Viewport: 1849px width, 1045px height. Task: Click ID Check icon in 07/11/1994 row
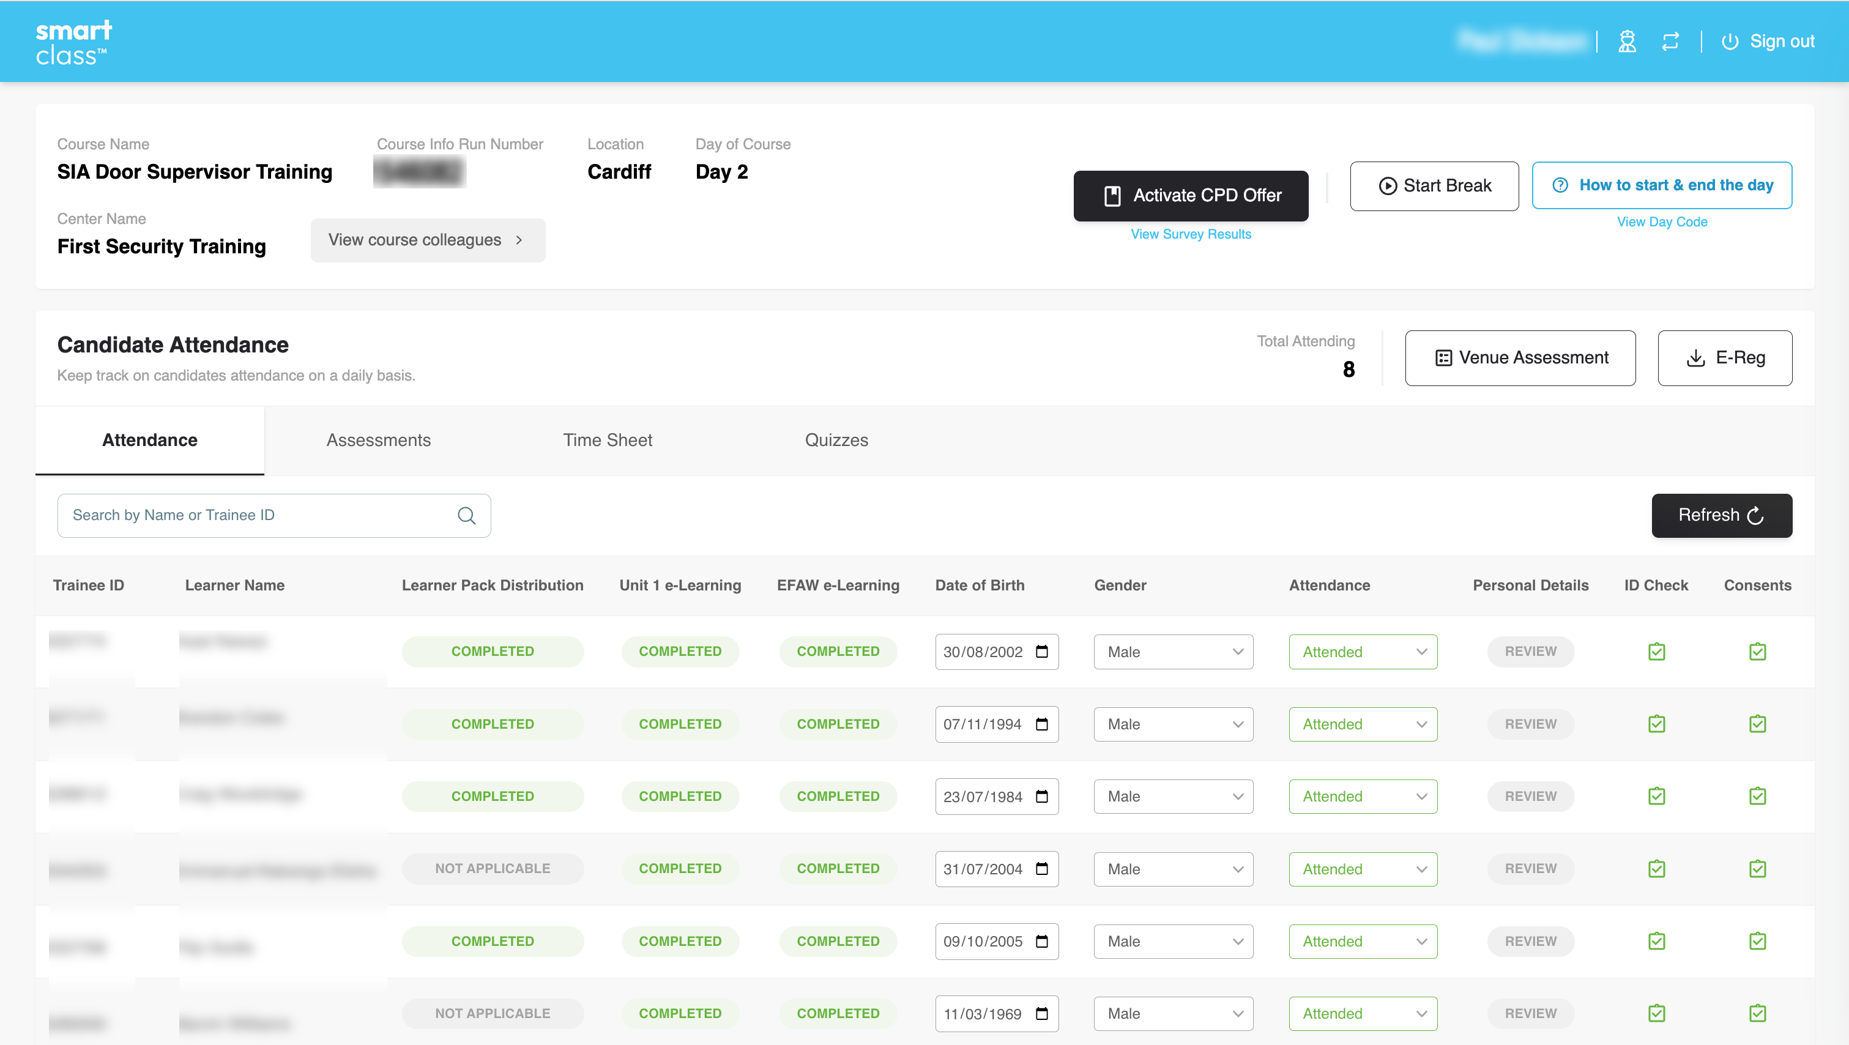point(1657,724)
